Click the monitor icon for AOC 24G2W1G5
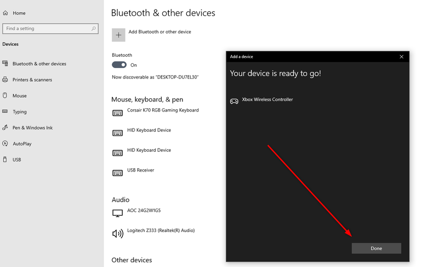This screenshot has width=439, height=267. click(118, 213)
